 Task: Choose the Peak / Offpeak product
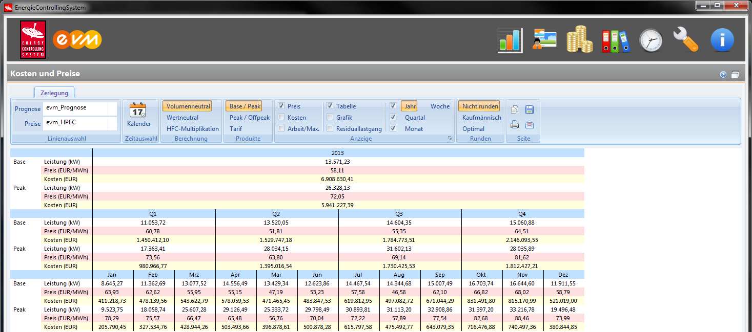pyautogui.click(x=250, y=118)
